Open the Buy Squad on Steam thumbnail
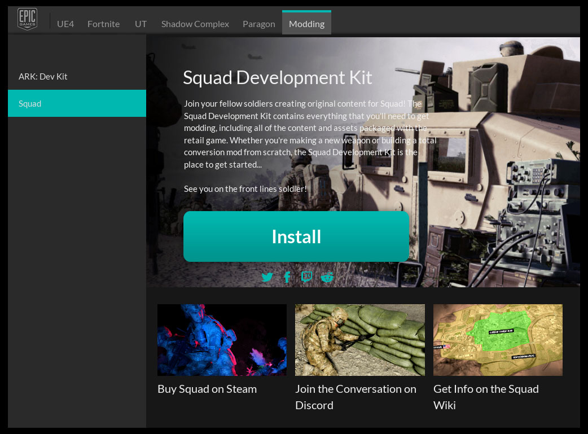This screenshot has width=588, height=434. coord(222,340)
